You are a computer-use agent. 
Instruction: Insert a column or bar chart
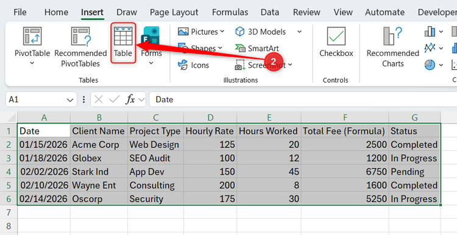tap(430, 32)
